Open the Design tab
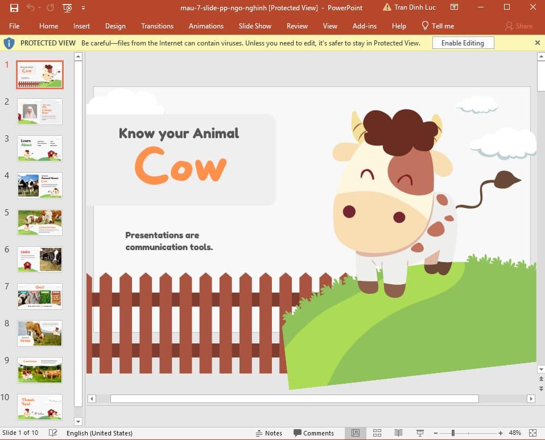This screenshot has width=545, height=440. (x=115, y=26)
